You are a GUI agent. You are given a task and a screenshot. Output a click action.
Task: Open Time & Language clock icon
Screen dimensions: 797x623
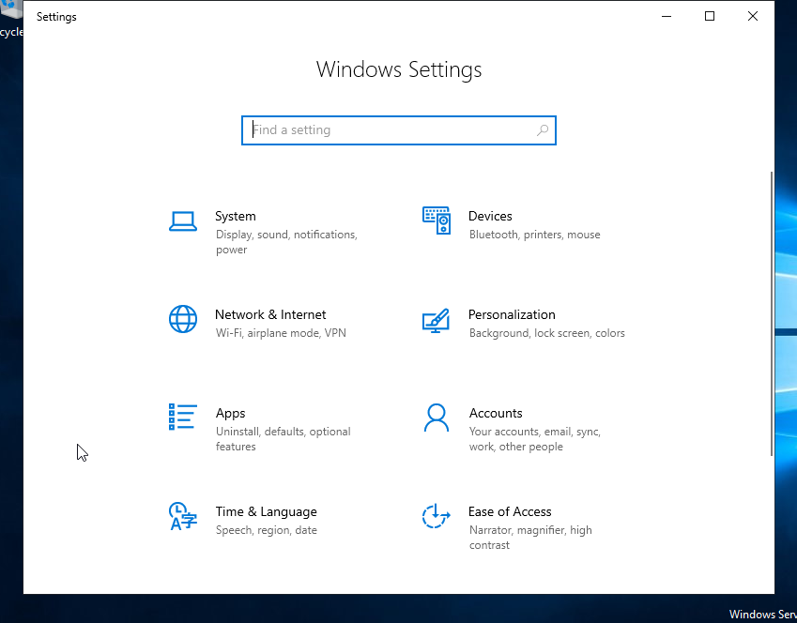(183, 516)
